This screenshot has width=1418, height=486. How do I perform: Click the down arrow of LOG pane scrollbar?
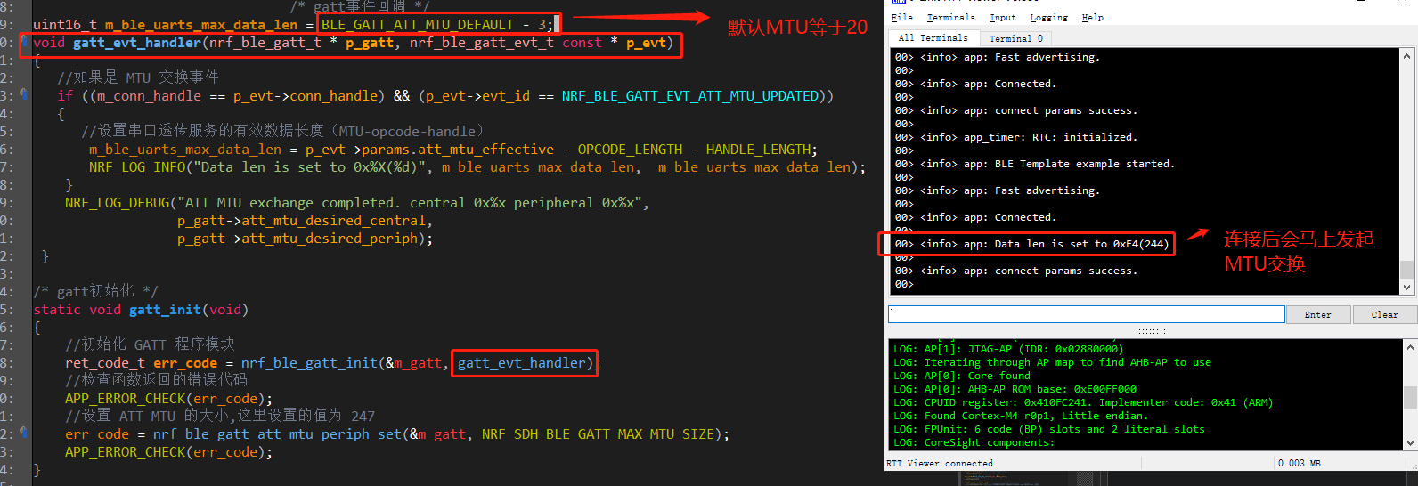click(1410, 442)
